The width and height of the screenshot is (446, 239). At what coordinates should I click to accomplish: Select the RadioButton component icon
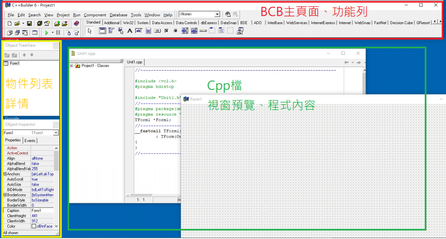click(x=176, y=31)
